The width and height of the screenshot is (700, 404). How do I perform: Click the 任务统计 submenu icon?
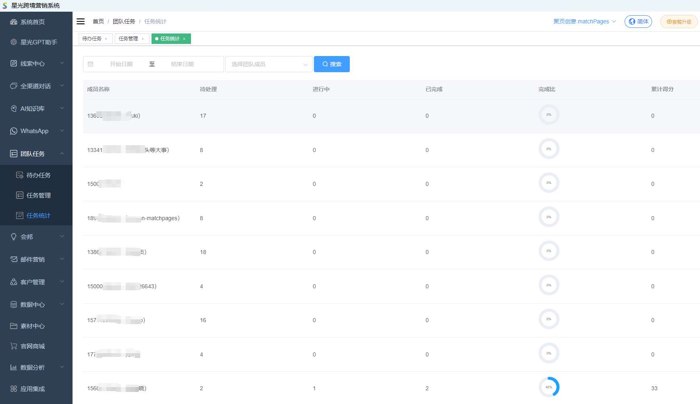tap(20, 215)
